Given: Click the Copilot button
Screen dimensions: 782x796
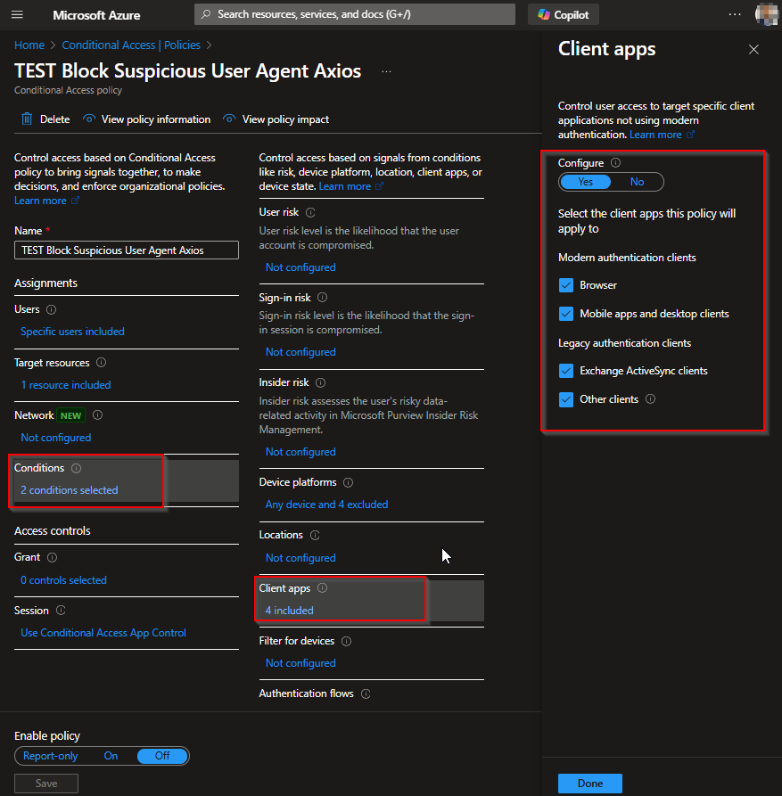Looking at the screenshot, I should 564,15.
